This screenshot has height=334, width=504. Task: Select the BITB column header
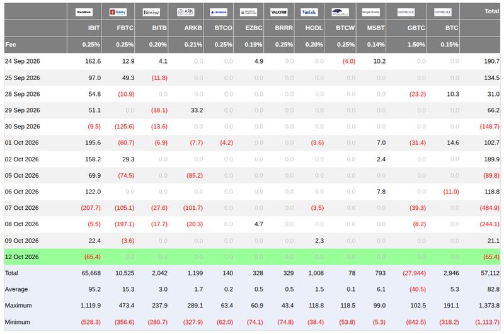click(159, 28)
